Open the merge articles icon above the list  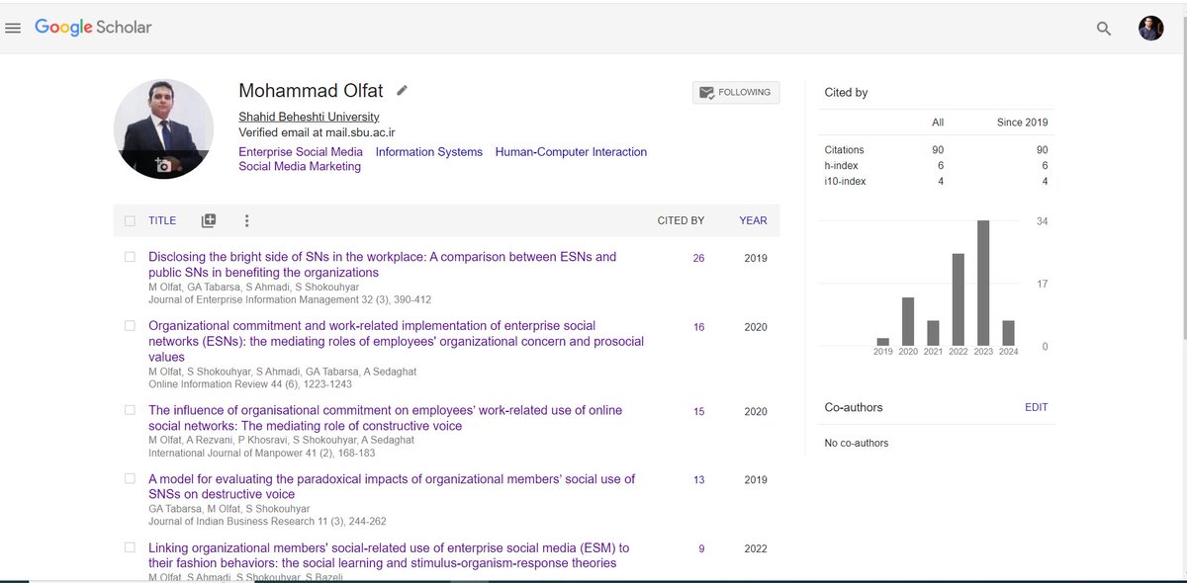[207, 219]
